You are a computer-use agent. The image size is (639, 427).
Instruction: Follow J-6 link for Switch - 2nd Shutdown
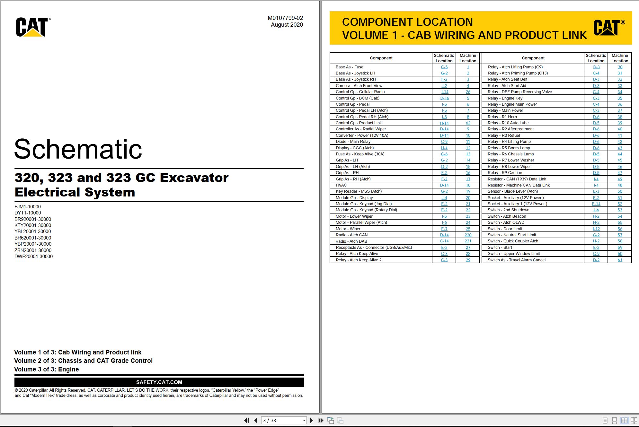click(x=596, y=210)
